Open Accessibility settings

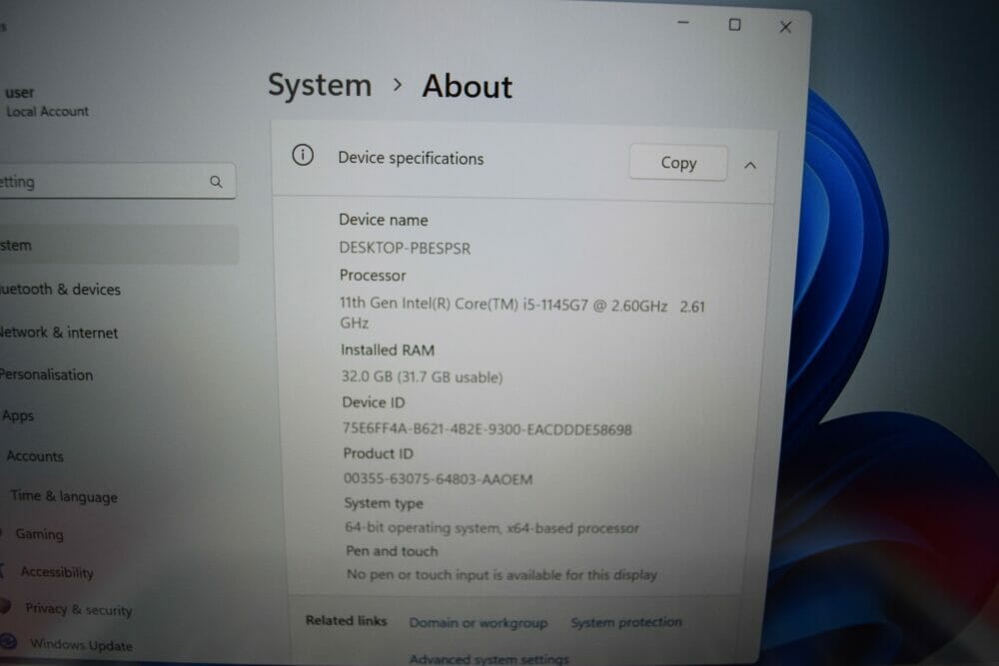coord(57,572)
